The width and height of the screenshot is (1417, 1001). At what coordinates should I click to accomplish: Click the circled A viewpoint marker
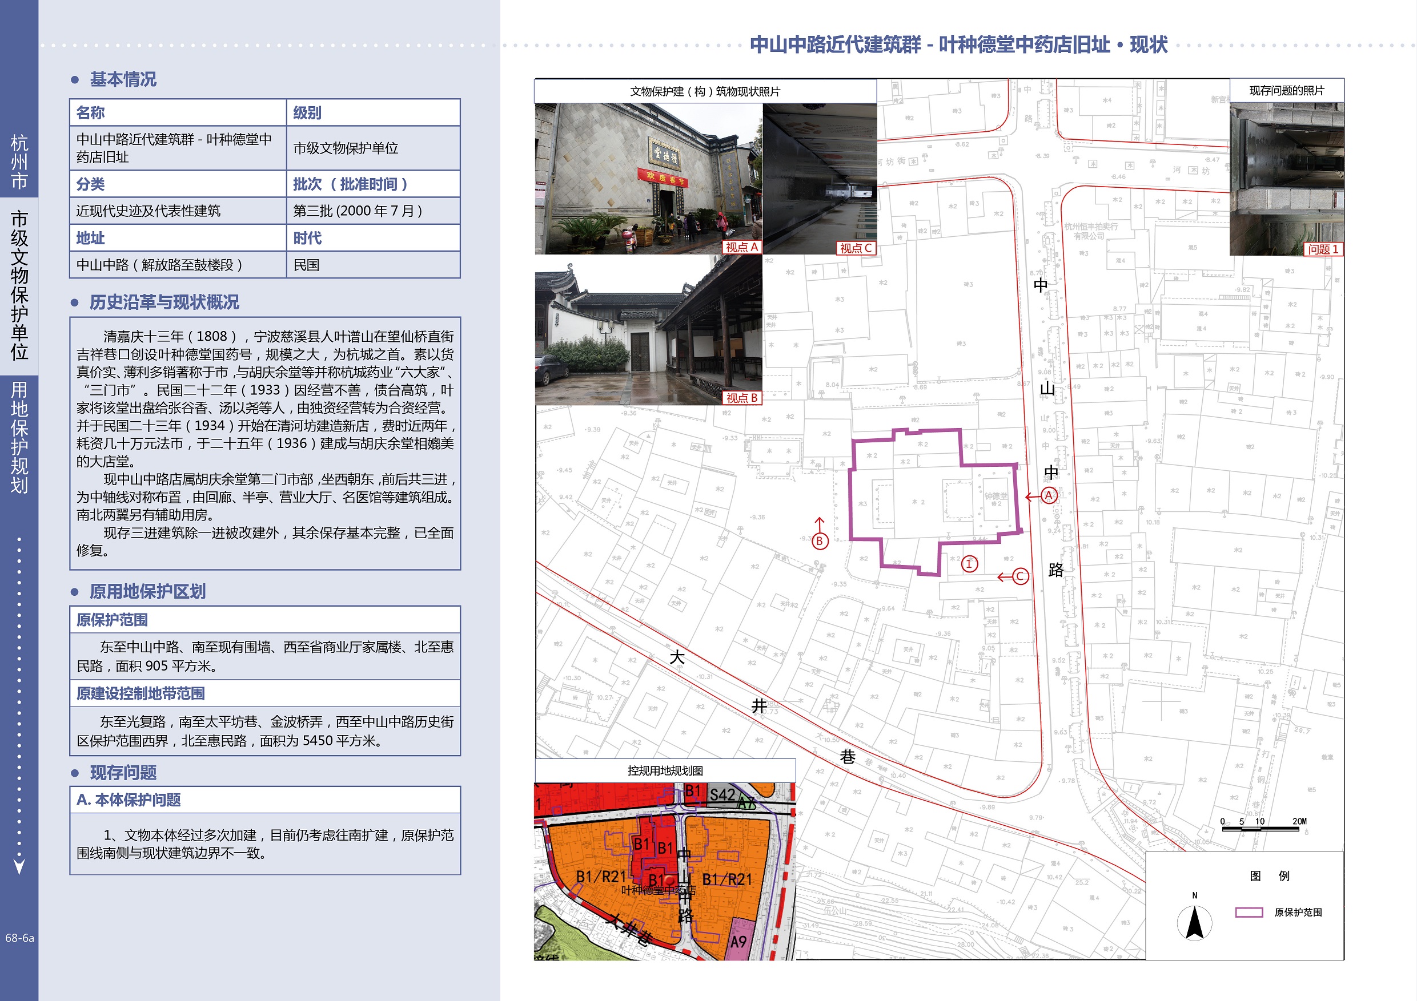[1049, 495]
